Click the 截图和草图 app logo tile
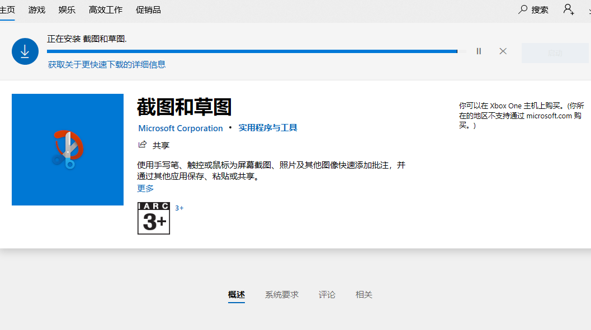Screen dimensions: 591x330 click(68, 150)
